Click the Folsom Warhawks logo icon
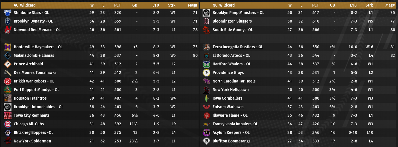The image size is (398, 147). [206, 107]
